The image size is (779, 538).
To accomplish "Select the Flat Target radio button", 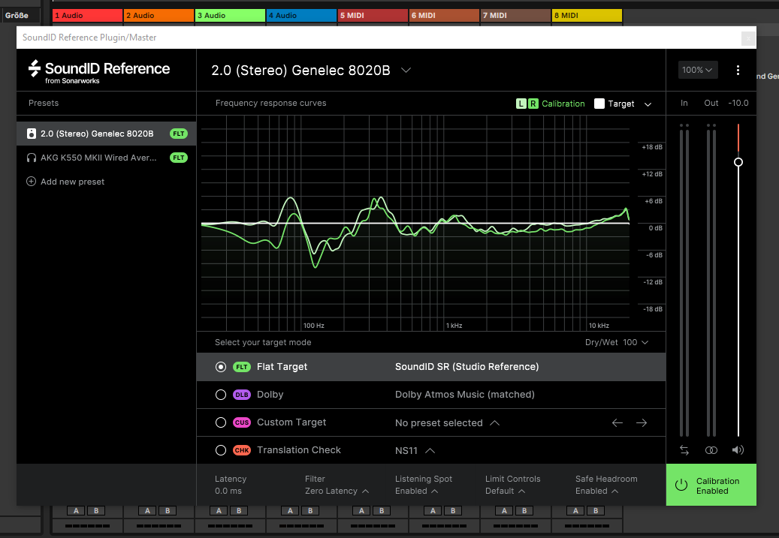I will tap(221, 367).
